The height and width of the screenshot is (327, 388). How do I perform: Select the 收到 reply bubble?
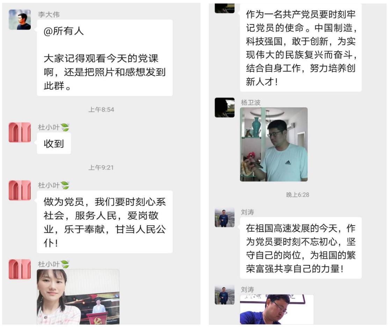tap(54, 144)
